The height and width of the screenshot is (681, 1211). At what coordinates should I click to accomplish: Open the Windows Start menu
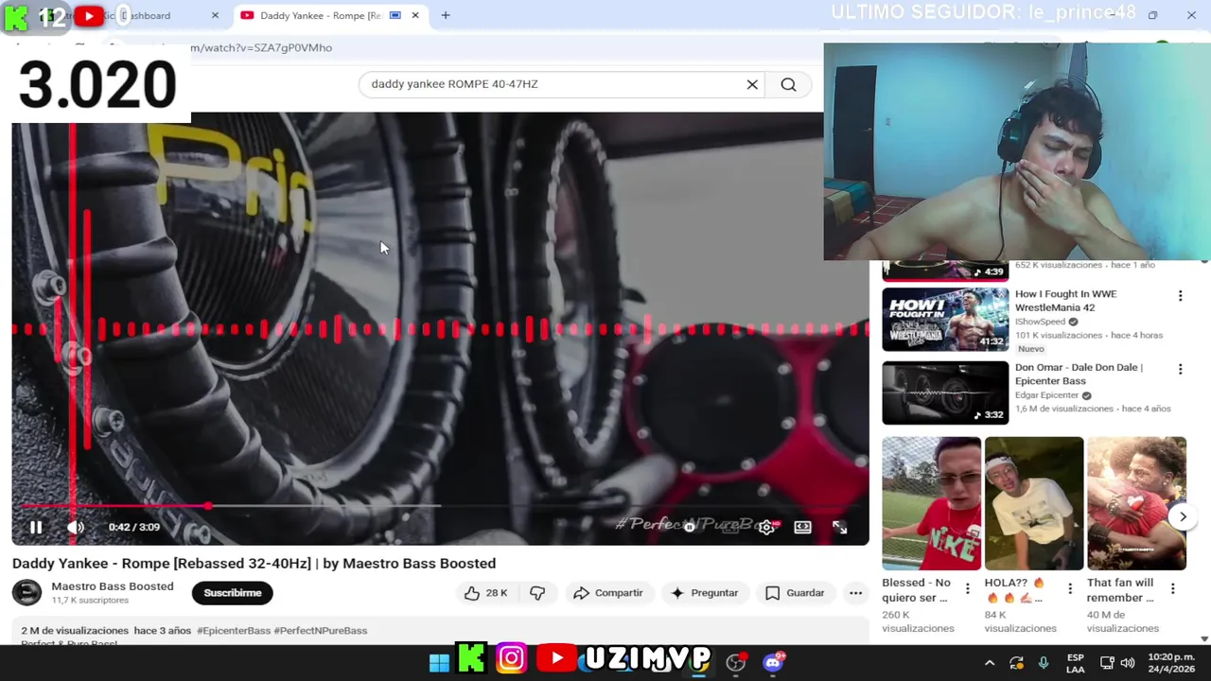(x=439, y=661)
